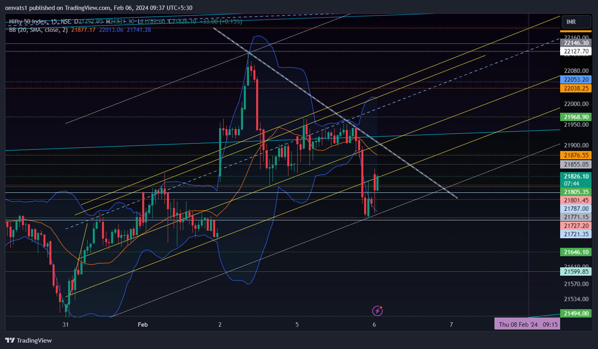Click the BB lower band value 21741.28
This screenshot has width=598, height=349.
click(139, 29)
